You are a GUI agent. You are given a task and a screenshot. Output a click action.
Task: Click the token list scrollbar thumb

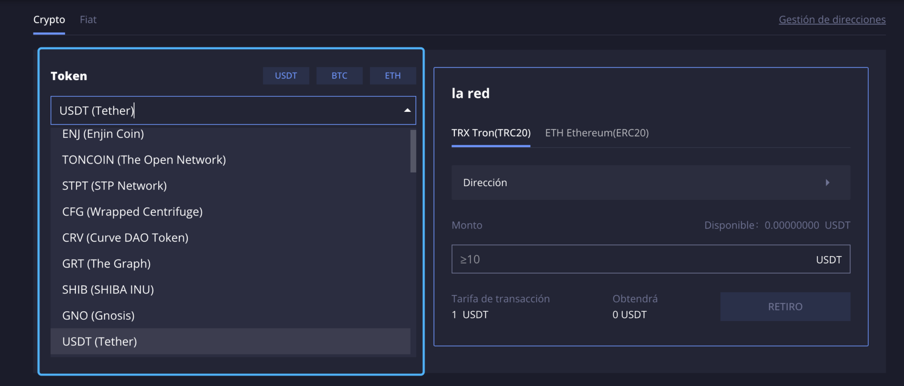coord(413,151)
